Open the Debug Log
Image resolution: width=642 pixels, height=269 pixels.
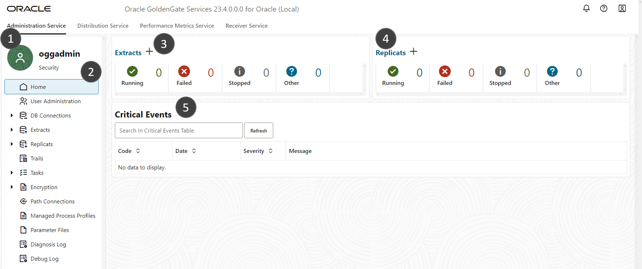point(44,258)
